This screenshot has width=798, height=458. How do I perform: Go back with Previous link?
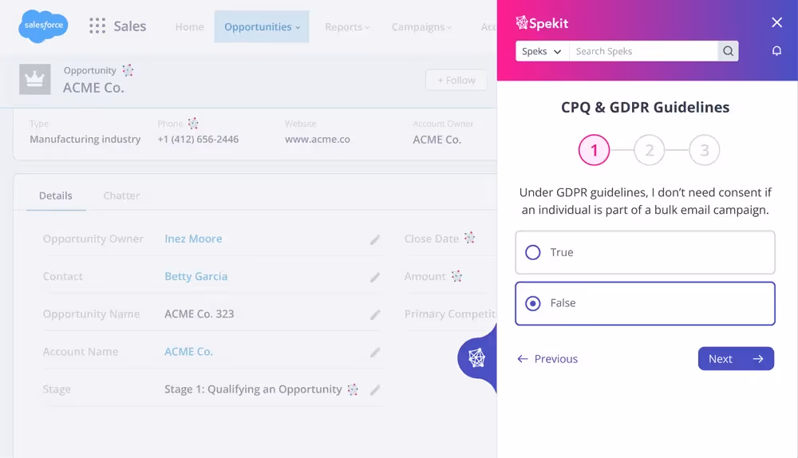[x=547, y=359]
